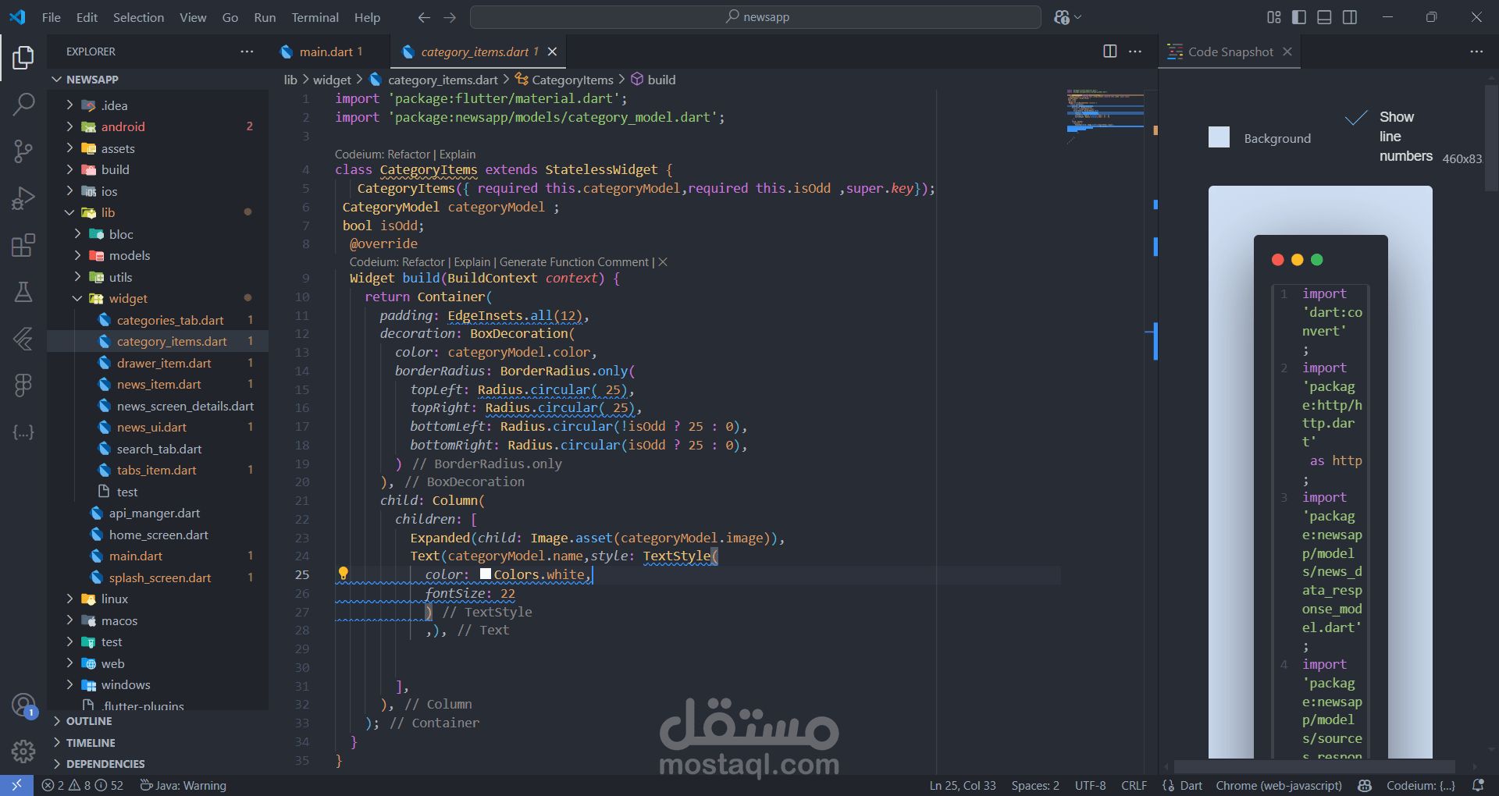Open the Manage gear menu
The image size is (1499, 796).
pos(23,751)
